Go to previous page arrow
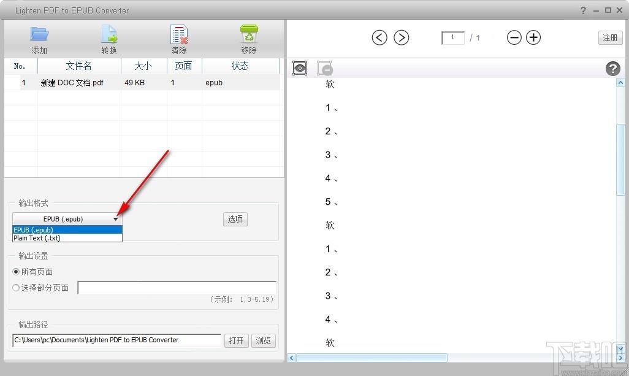Screen dimensions: 629x376 [x=379, y=37]
